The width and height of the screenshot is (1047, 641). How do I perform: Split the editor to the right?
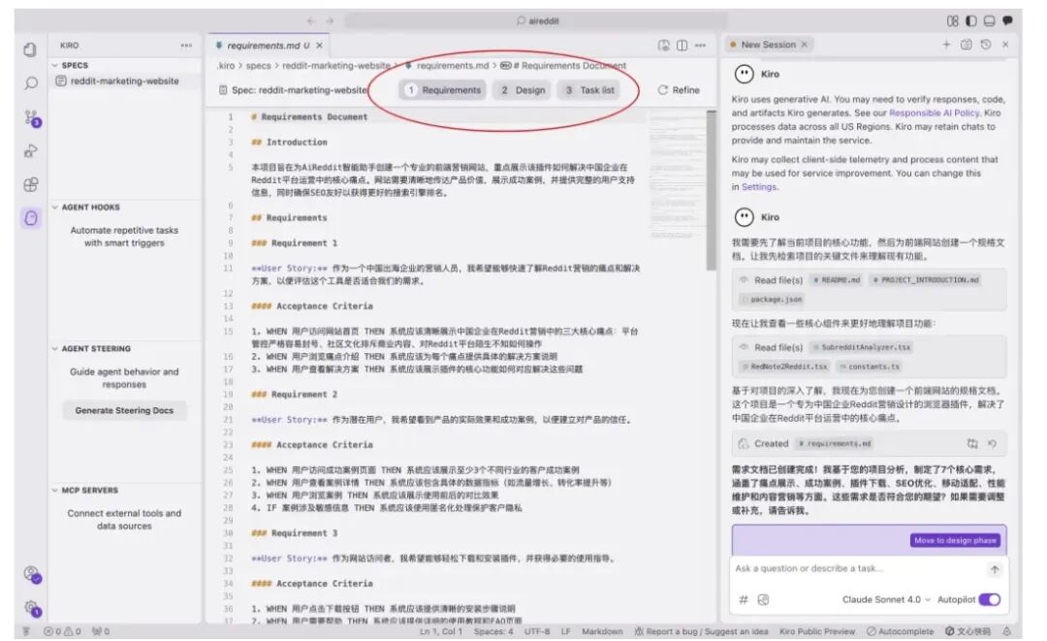(x=682, y=46)
